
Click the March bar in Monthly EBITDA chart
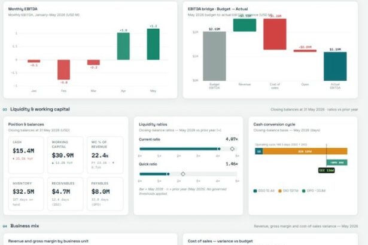coord(93,62)
